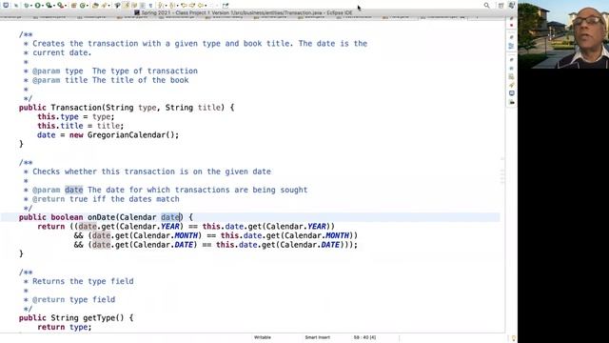Viewport: 609px width, 343px height.
Task: Open the Search button dropdown arrow
Action: [x=108, y=6]
